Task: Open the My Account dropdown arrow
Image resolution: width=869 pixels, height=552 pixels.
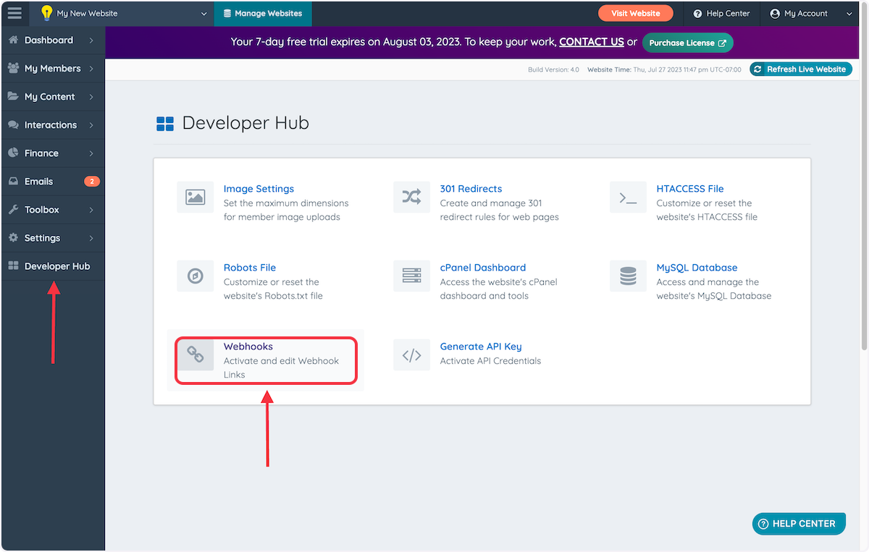Action: pyautogui.click(x=849, y=14)
